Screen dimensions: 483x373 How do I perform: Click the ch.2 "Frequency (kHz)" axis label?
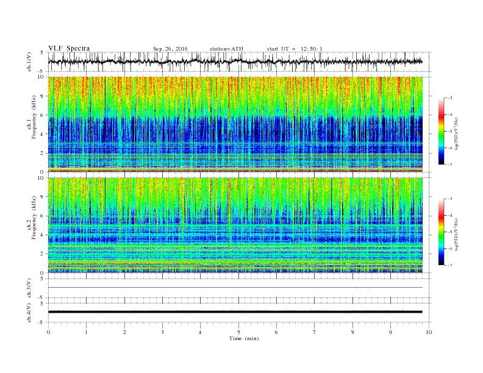pos(34,217)
